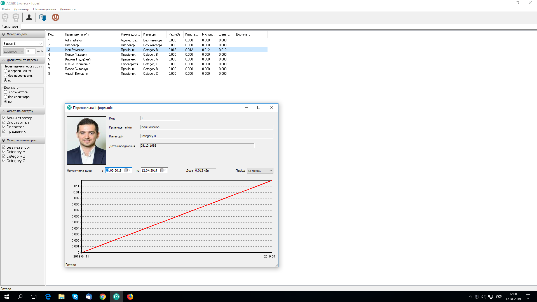This screenshot has height=302, width=537.
Task: Uncheck the Адміністратор access filter
Action: (x=4, y=118)
